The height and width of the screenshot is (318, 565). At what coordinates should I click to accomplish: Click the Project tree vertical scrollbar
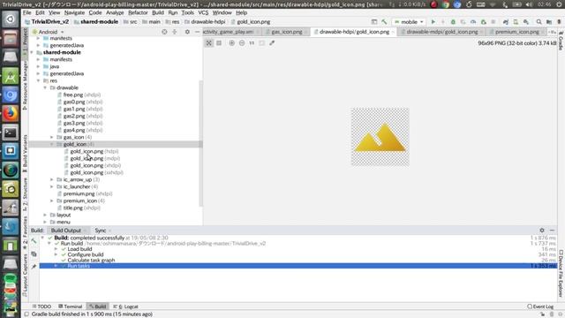pyautogui.click(x=200, y=143)
